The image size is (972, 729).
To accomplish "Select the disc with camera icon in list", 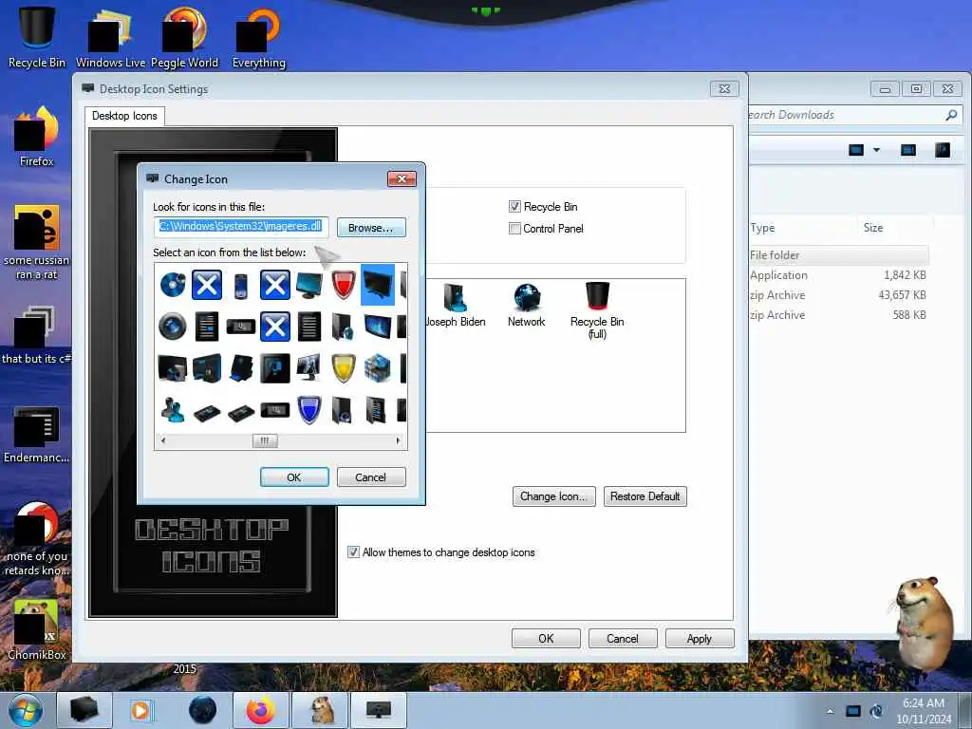I will pos(173,285).
